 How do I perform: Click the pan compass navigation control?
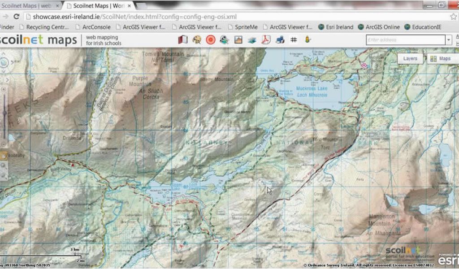coord(4,62)
